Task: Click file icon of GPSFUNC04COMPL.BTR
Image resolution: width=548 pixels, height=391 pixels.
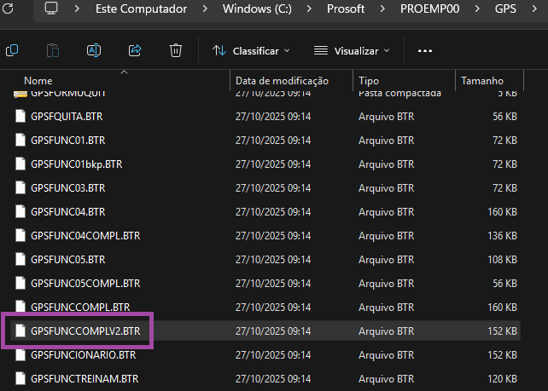Action: (x=20, y=235)
